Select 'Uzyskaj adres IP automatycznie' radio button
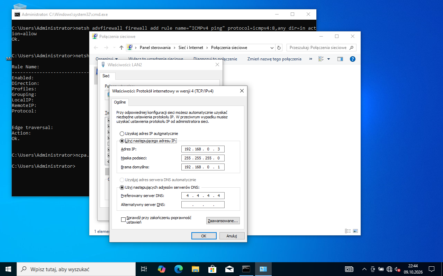 [122, 134]
